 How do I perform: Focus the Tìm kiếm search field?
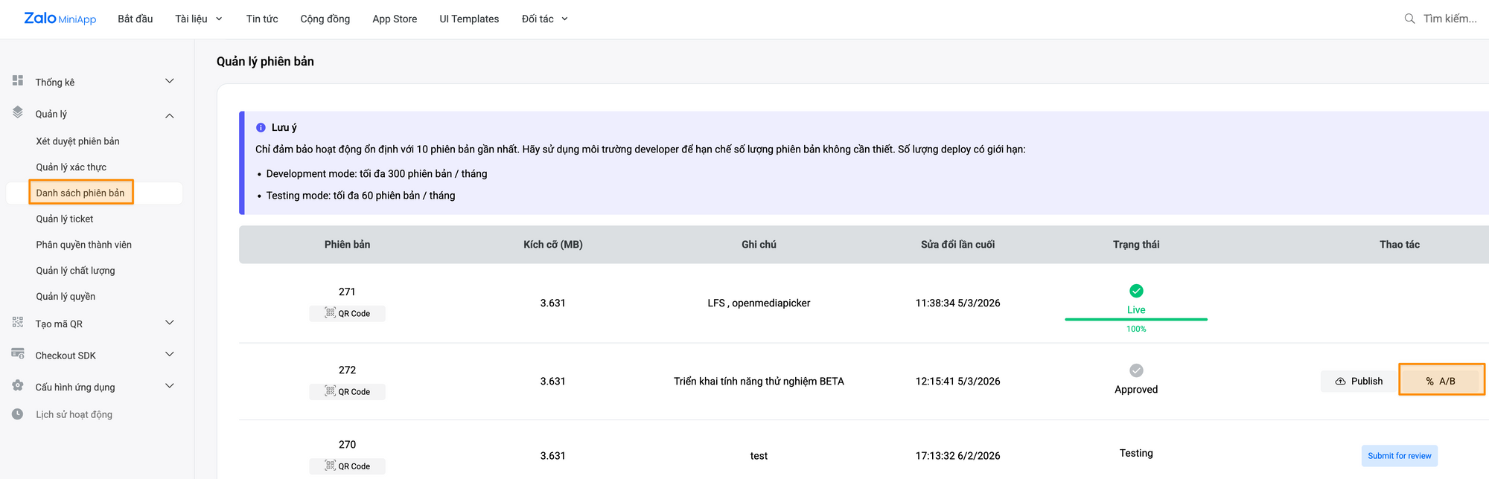(1450, 19)
